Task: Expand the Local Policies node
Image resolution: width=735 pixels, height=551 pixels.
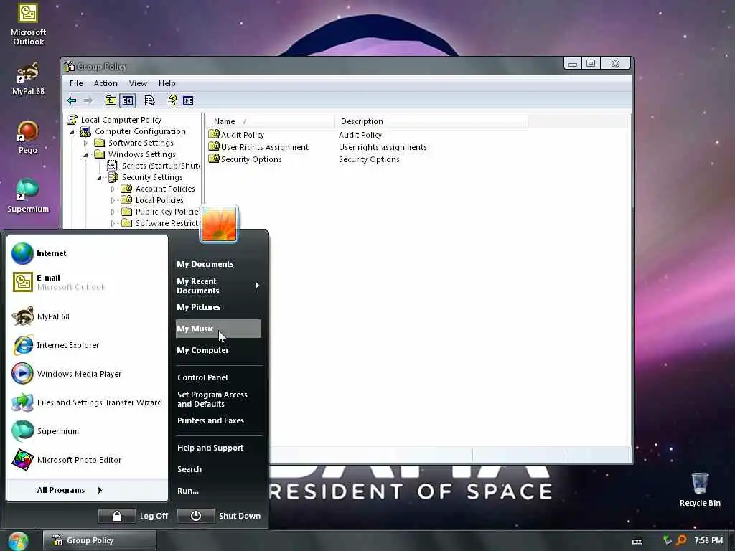Action: tap(113, 201)
